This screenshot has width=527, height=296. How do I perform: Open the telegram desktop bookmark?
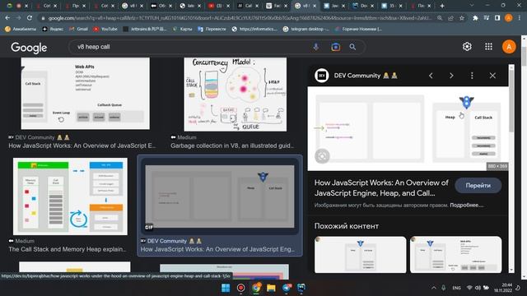(306, 30)
